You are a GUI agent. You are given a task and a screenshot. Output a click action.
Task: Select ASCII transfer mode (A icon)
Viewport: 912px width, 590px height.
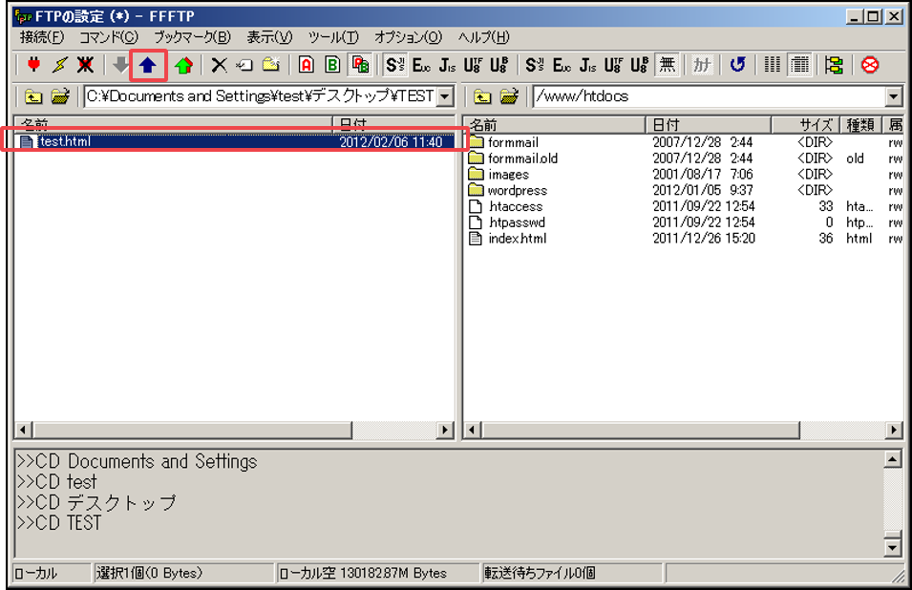(306, 65)
